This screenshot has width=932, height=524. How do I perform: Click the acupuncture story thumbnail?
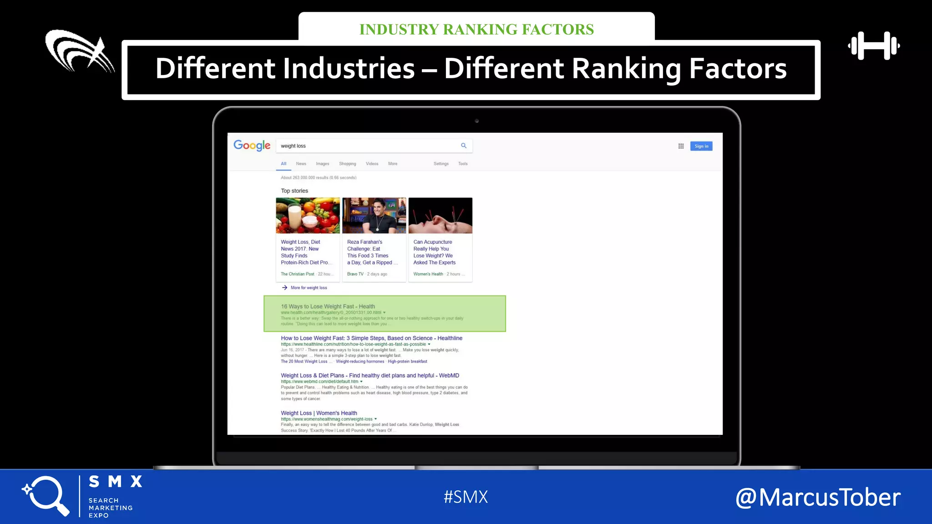(x=441, y=215)
